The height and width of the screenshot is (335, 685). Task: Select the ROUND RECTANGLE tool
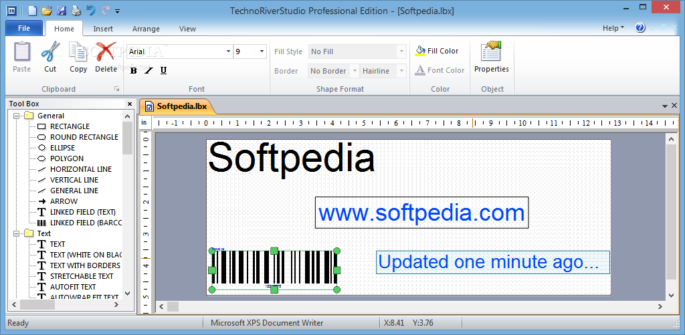pyautogui.click(x=78, y=137)
